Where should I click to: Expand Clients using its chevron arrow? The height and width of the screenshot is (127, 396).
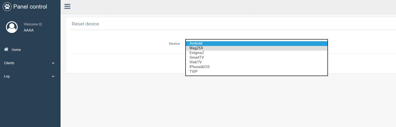pos(53,63)
